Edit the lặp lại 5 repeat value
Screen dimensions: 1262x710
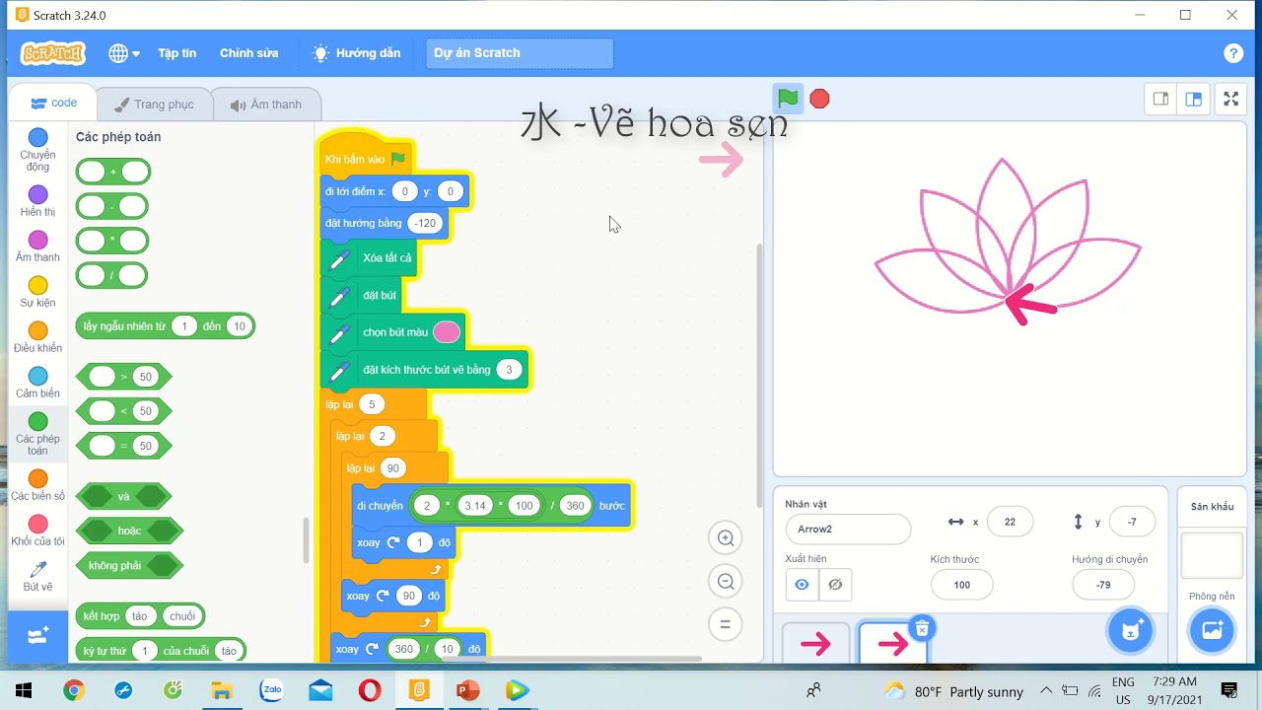pyautogui.click(x=372, y=404)
